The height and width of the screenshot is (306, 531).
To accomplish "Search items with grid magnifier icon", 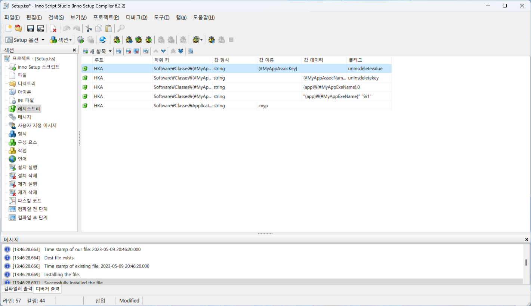I will [146, 51].
